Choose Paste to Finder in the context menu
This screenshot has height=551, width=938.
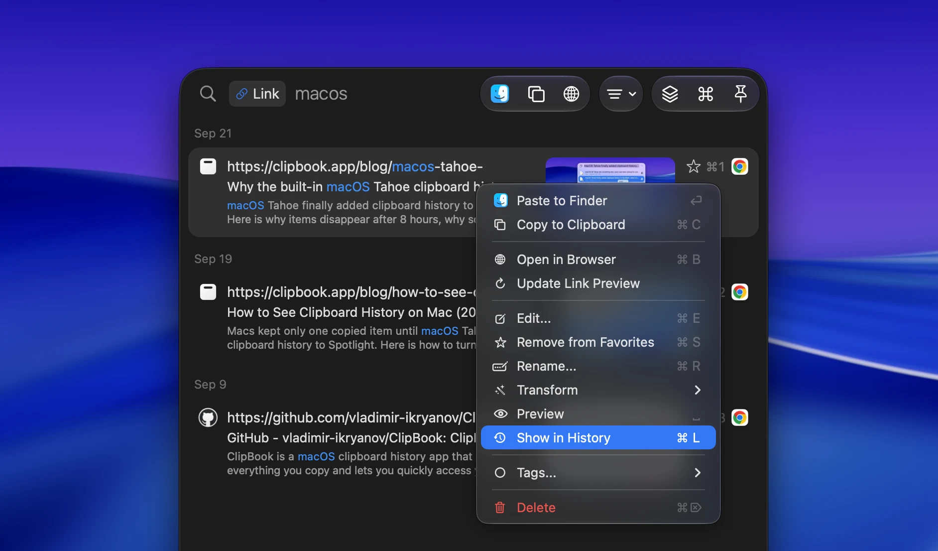point(598,201)
